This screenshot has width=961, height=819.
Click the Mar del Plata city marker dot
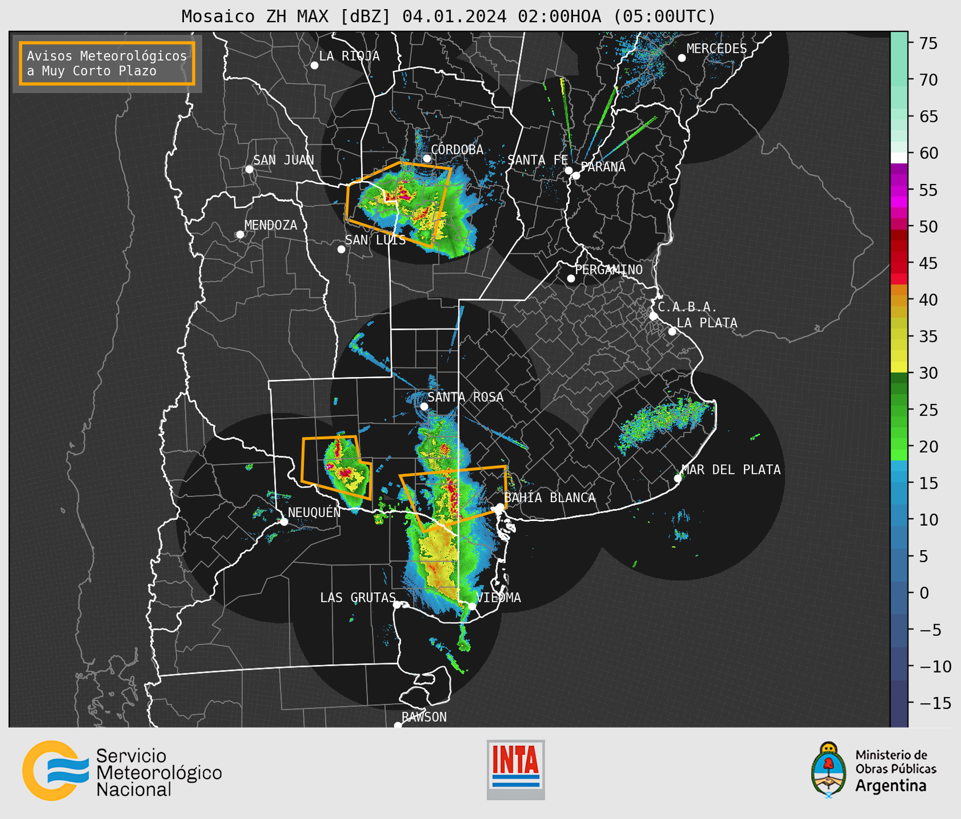[678, 478]
